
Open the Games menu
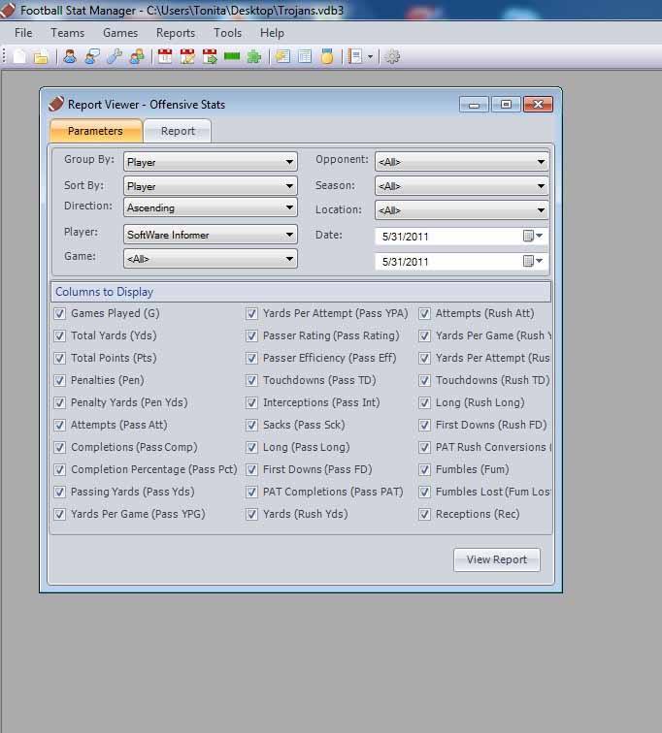pyautogui.click(x=120, y=33)
